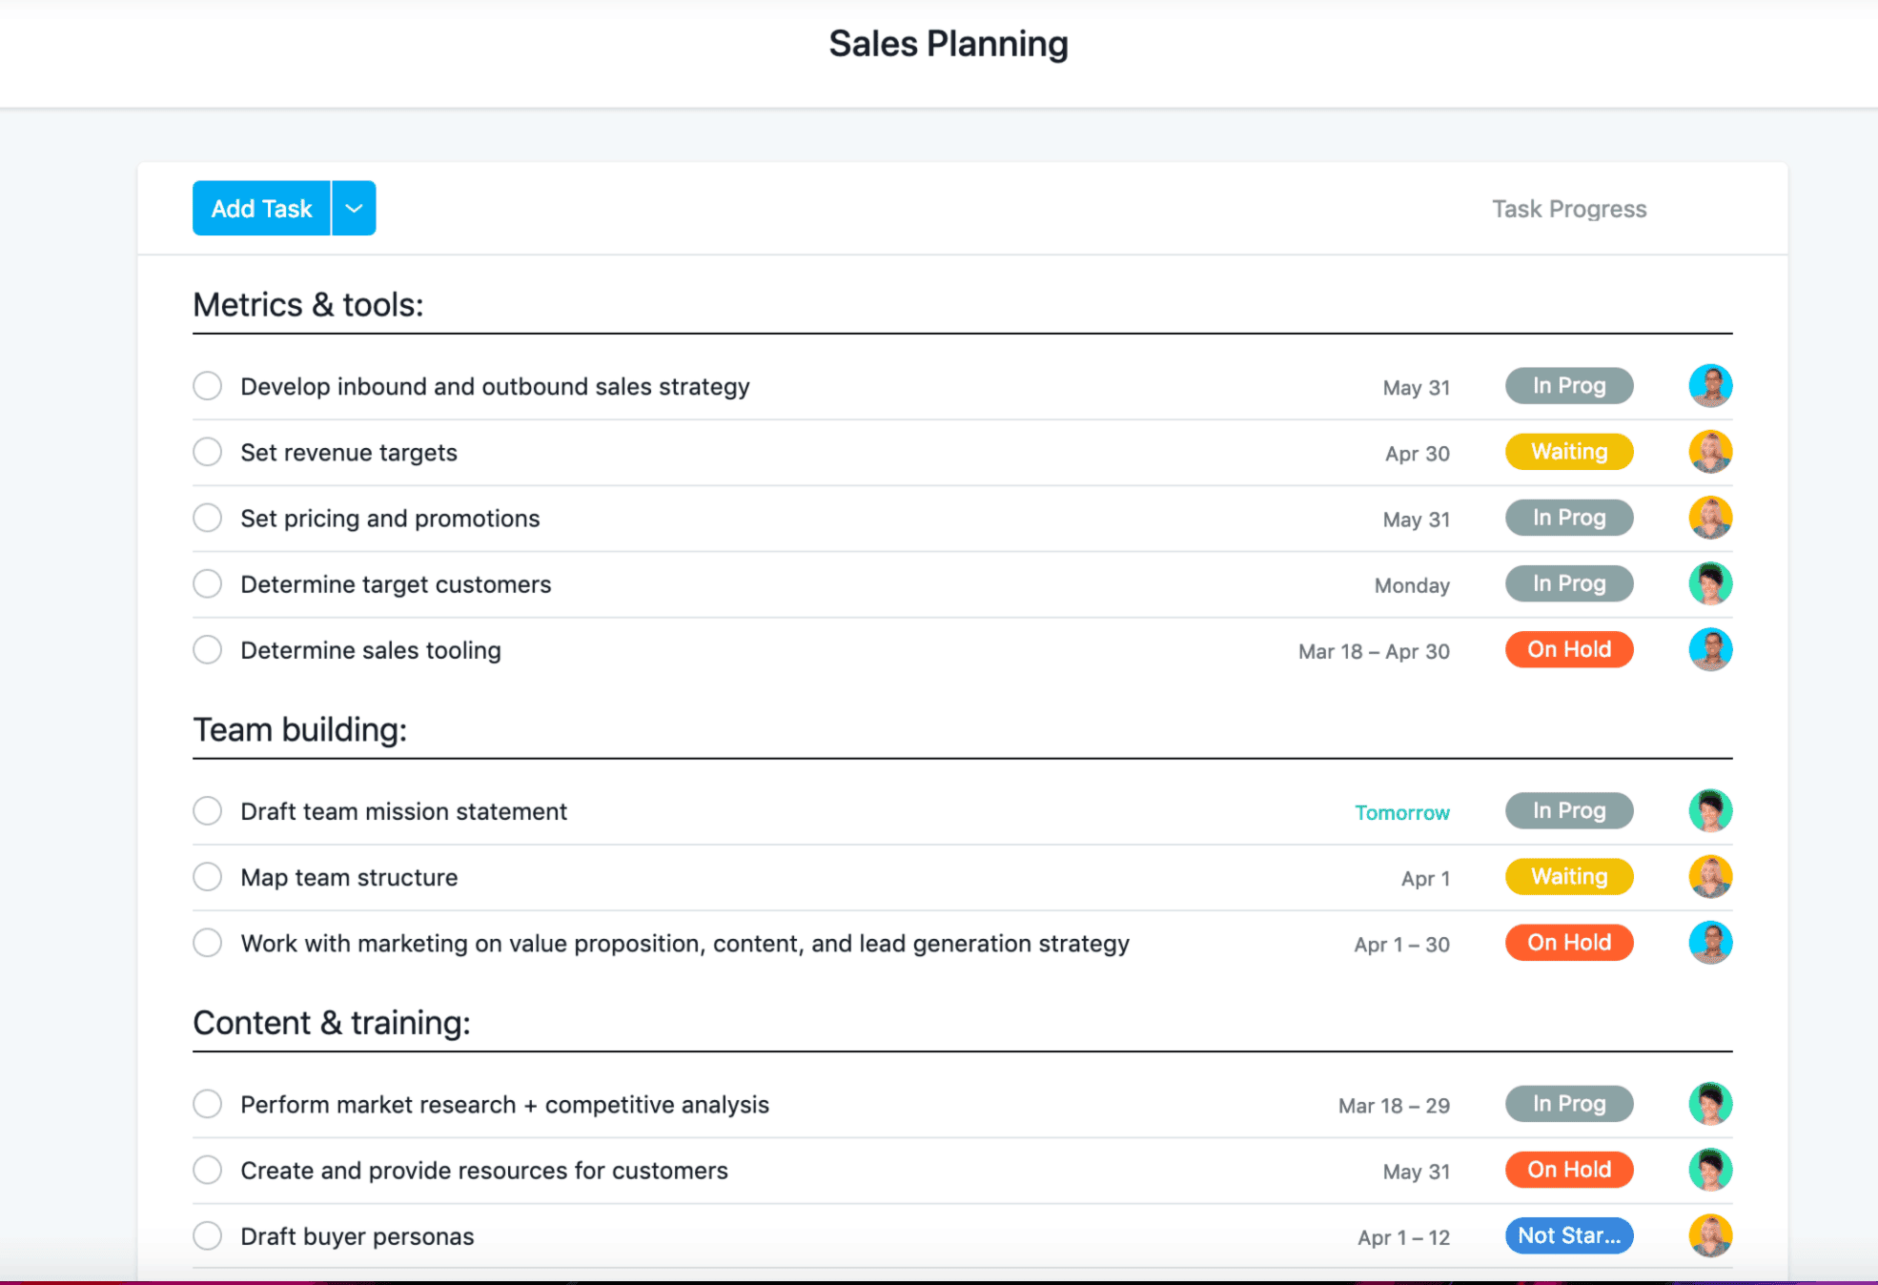Click the assignee avatar on 'Determine sales tooling'

[1710, 649]
